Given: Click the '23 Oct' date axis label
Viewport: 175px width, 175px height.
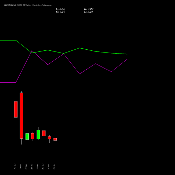Looking at the screenshot, I should [37, 167].
